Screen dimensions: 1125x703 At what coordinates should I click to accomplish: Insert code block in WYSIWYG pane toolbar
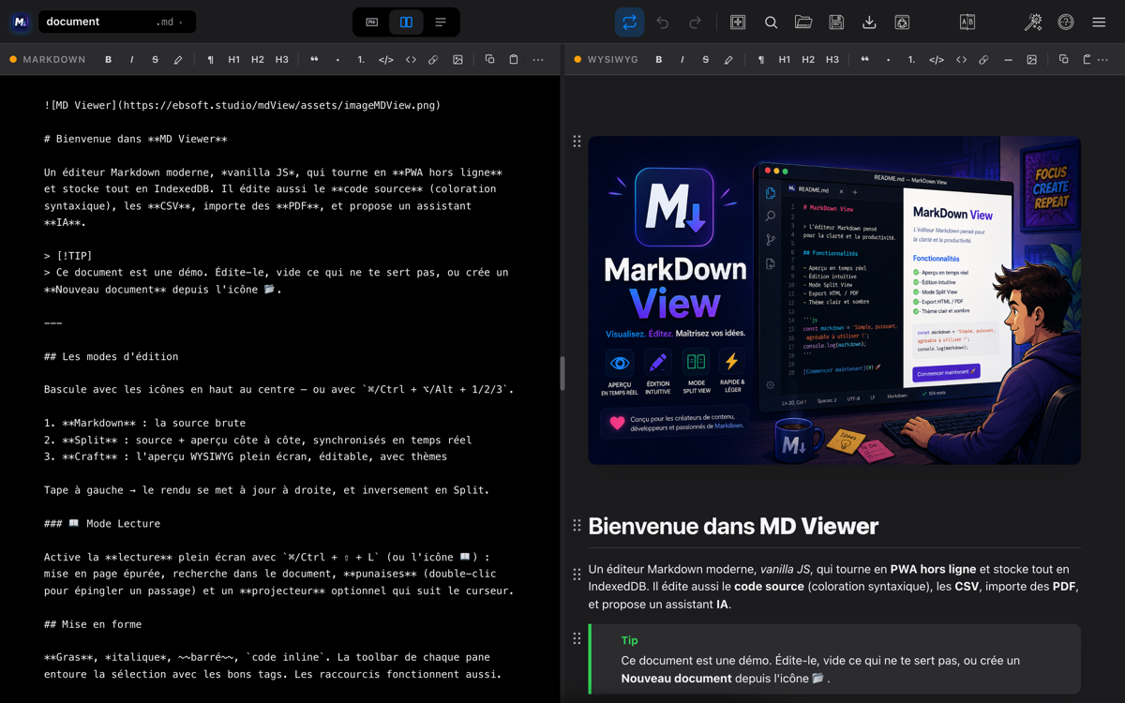936,60
